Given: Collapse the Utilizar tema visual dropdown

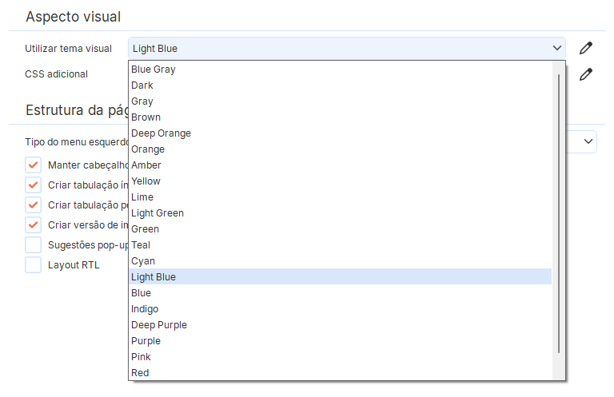Looking at the screenshot, I should 557,48.
